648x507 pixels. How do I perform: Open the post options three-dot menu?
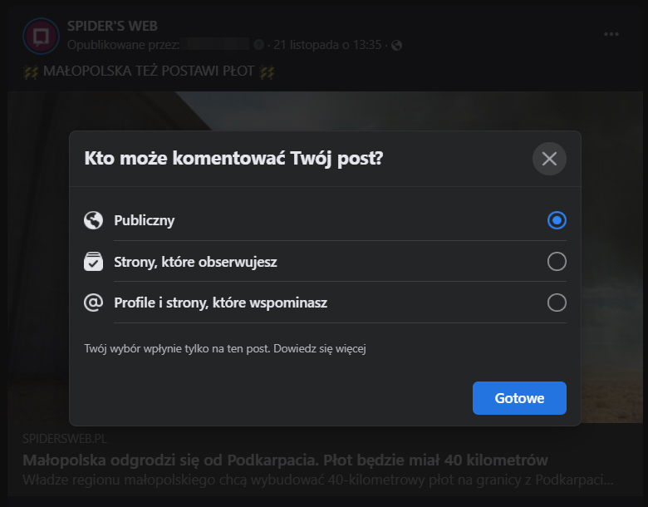611,34
